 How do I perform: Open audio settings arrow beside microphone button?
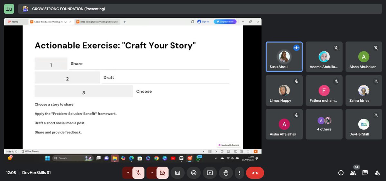tap(128, 173)
